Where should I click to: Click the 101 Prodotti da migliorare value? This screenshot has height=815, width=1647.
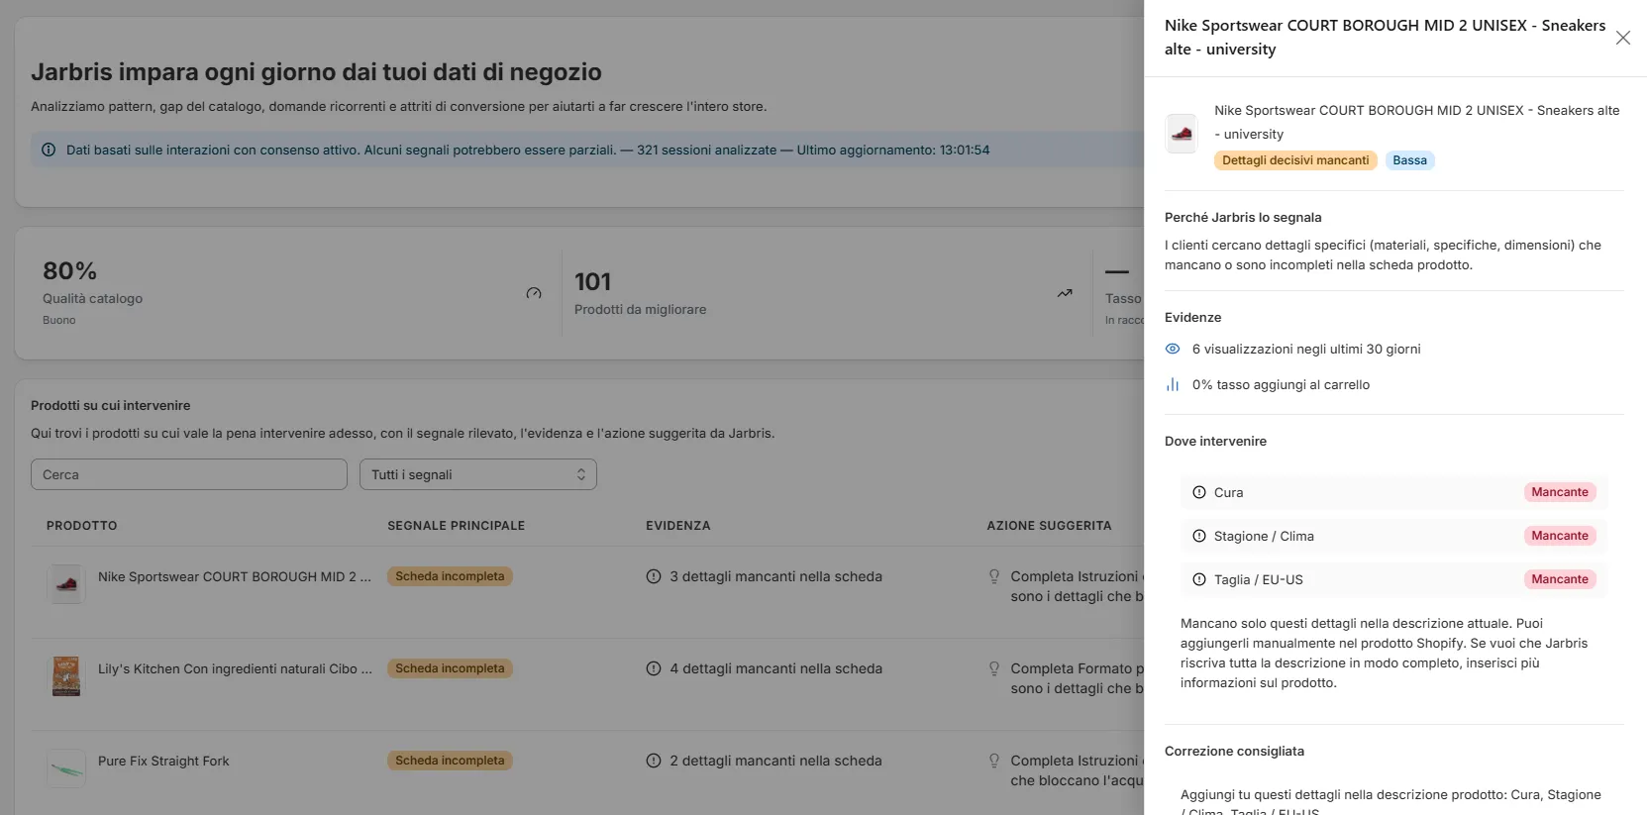point(592,282)
